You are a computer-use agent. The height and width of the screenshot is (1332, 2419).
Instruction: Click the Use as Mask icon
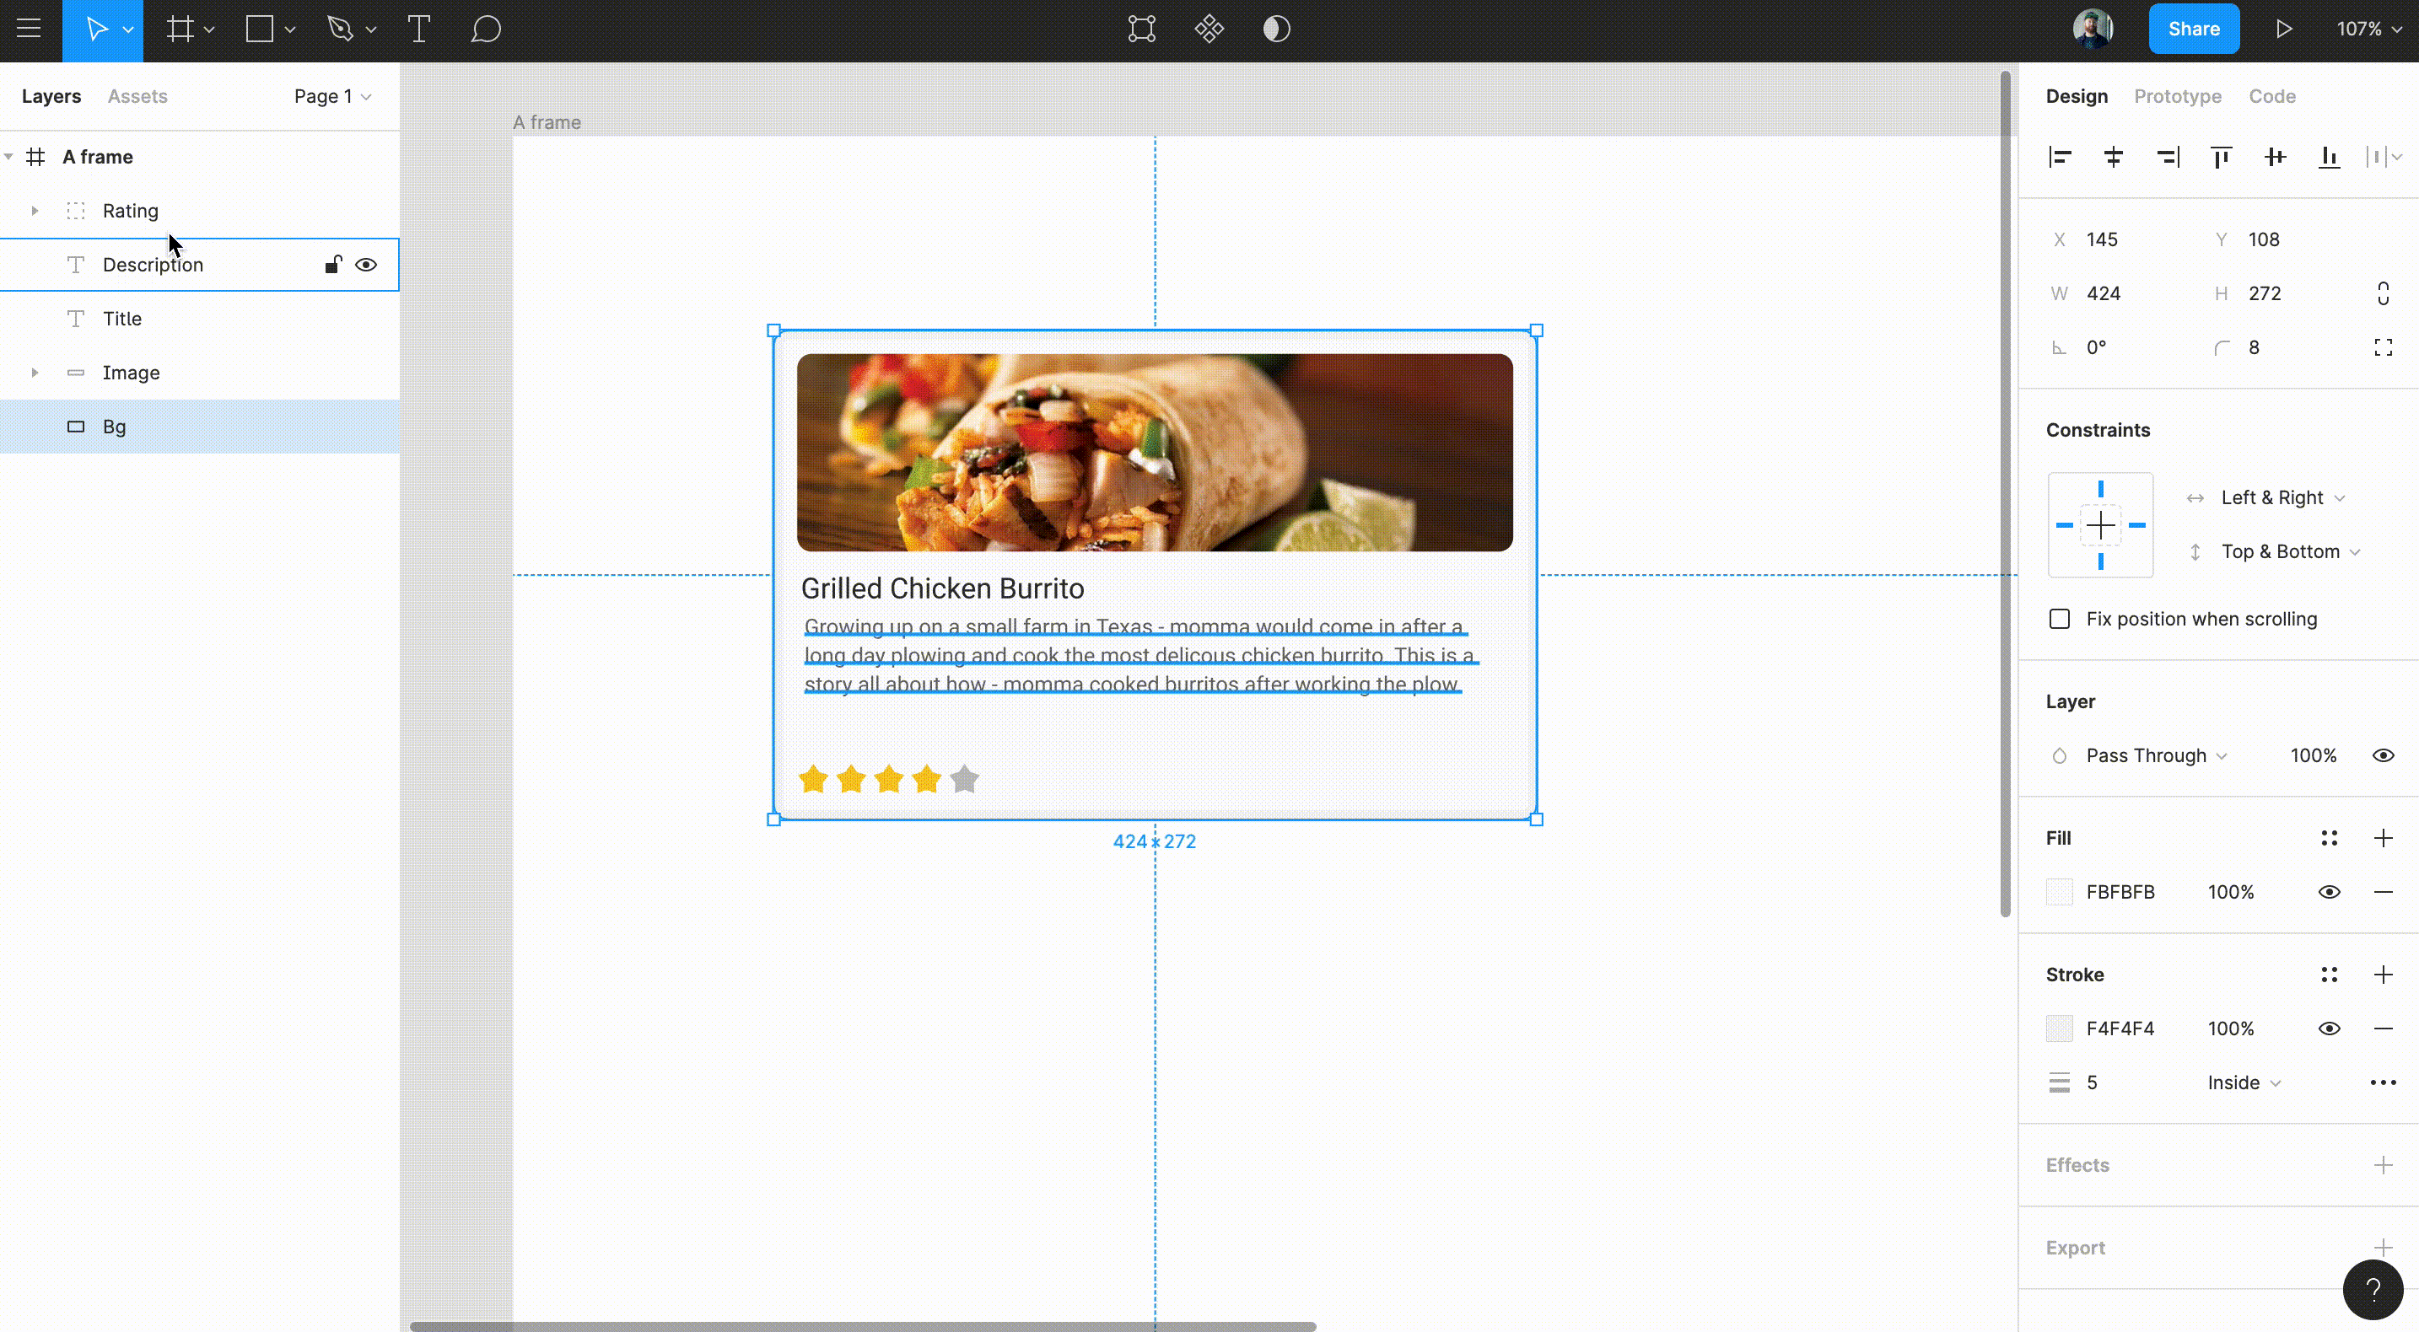[1276, 30]
